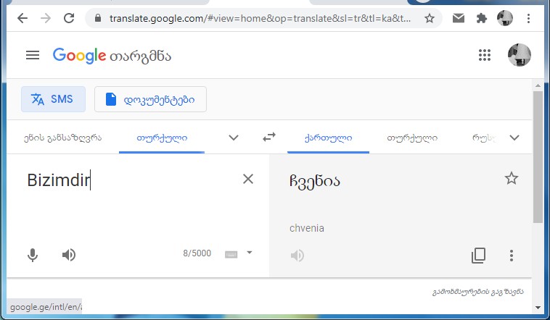Click the chvenia transliteration text
The width and height of the screenshot is (550, 320).
point(307,228)
